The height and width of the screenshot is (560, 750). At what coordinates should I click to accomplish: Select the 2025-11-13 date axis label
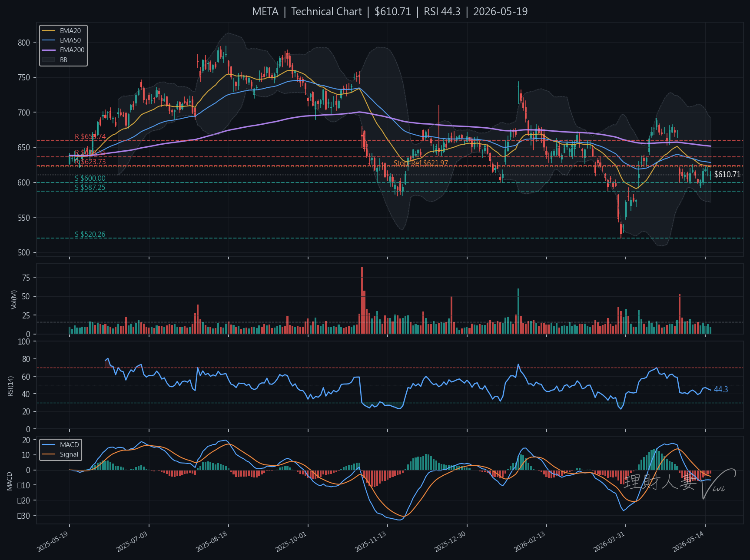pos(371,541)
